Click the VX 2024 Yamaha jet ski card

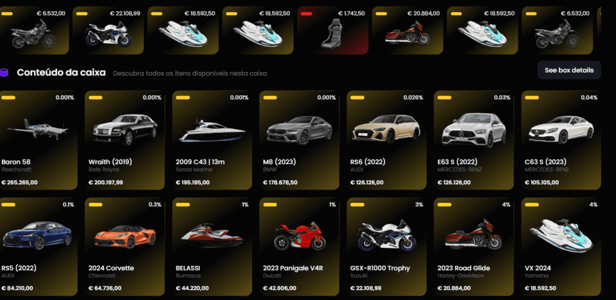(x=561, y=247)
